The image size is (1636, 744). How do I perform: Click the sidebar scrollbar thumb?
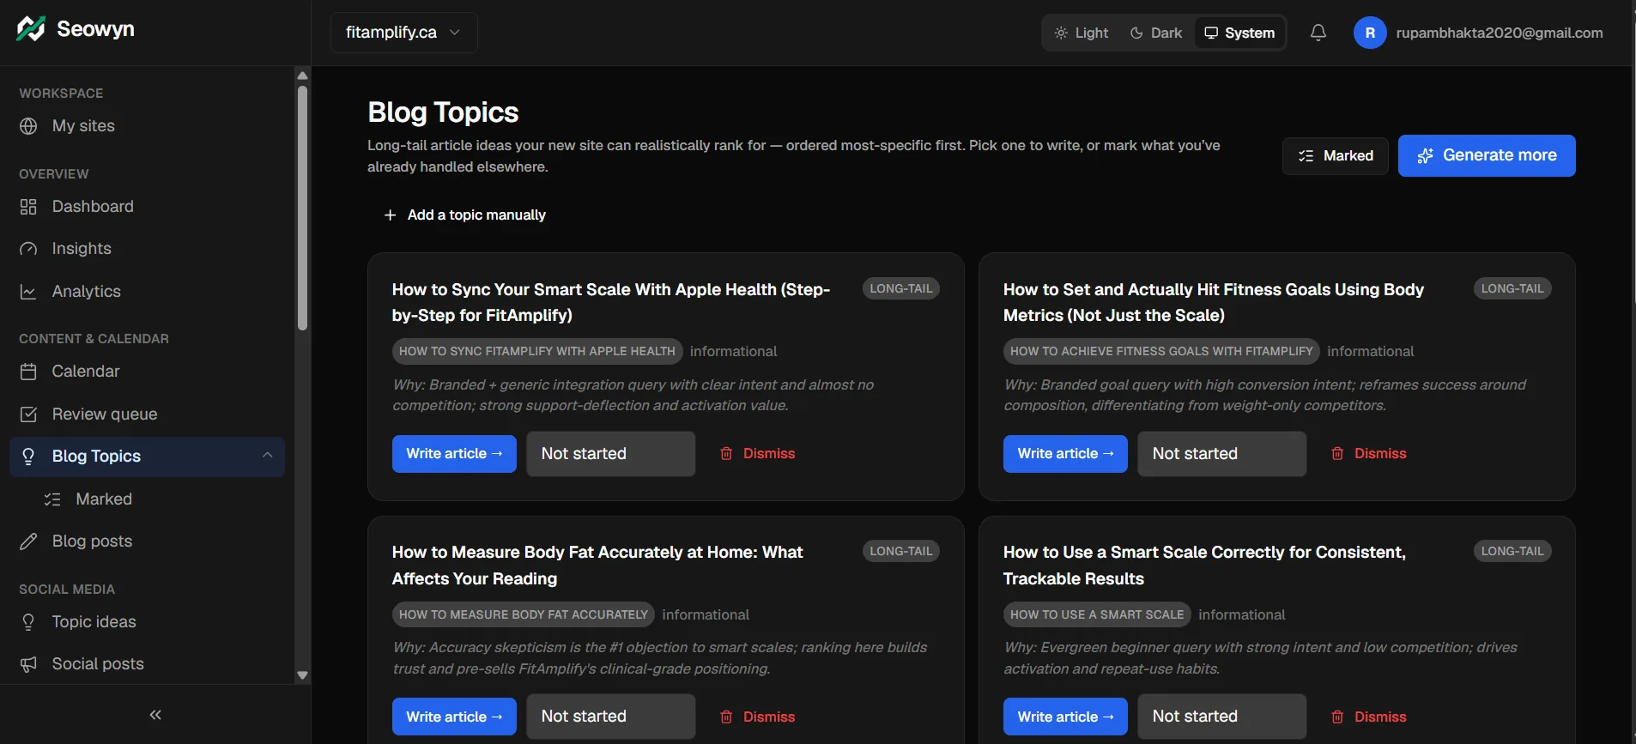tap(302, 208)
